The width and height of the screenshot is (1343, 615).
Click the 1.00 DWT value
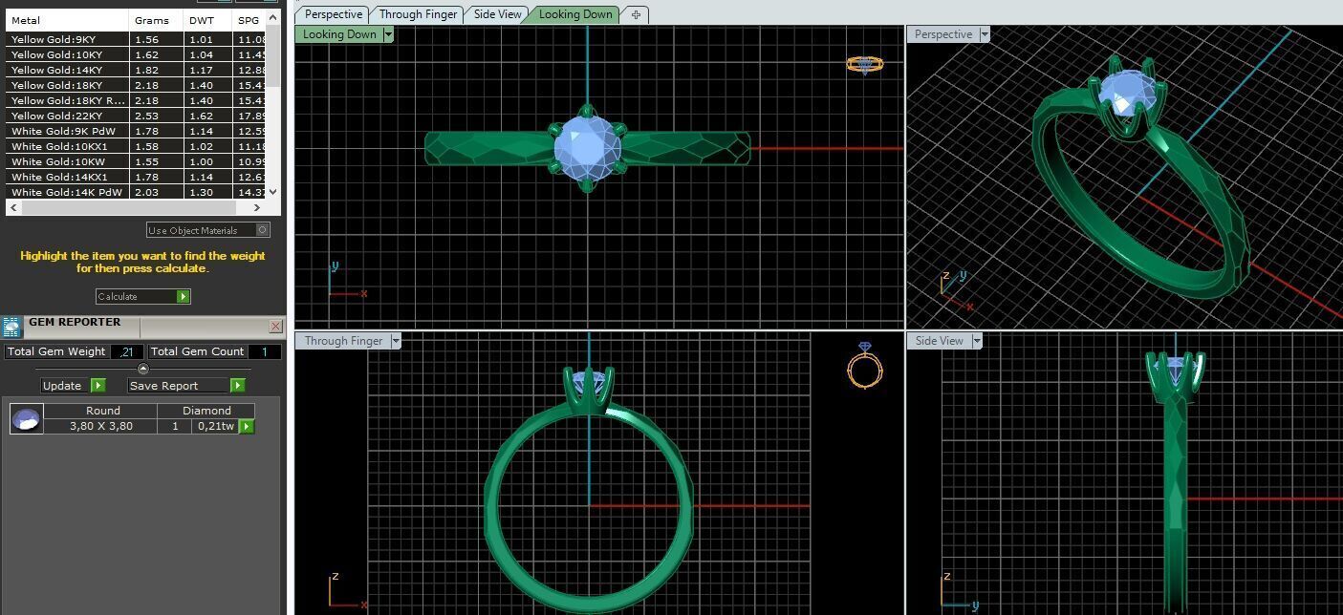coord(201,161)
